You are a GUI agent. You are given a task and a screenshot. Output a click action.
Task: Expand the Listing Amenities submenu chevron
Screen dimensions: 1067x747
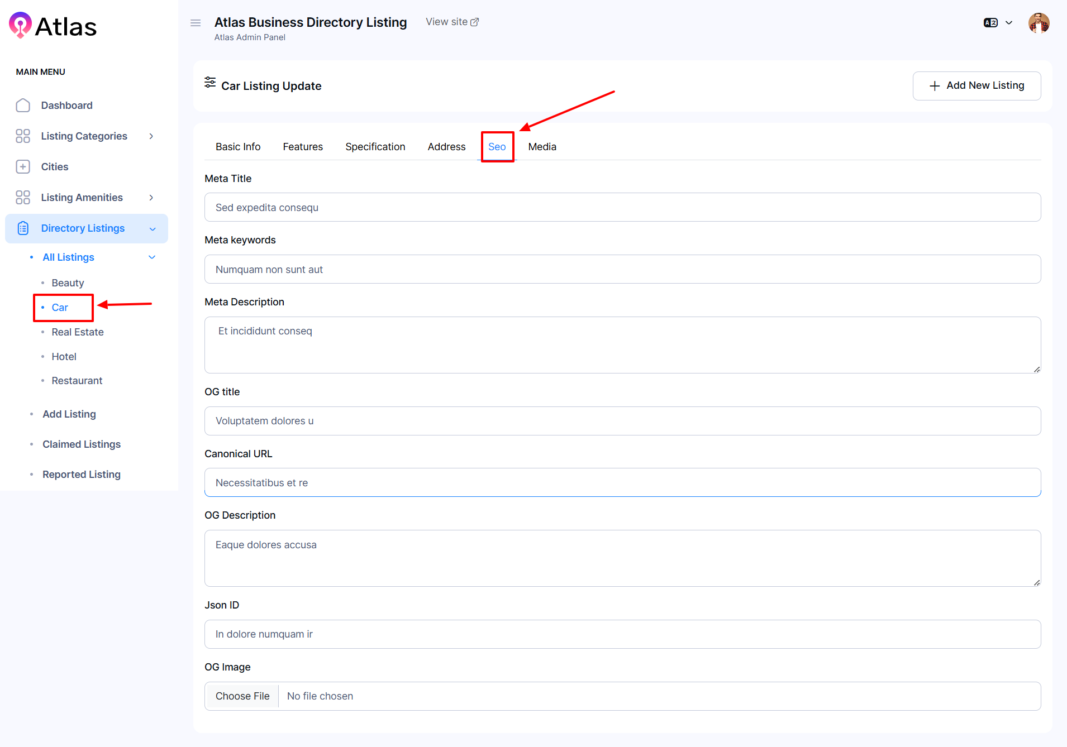151,198
